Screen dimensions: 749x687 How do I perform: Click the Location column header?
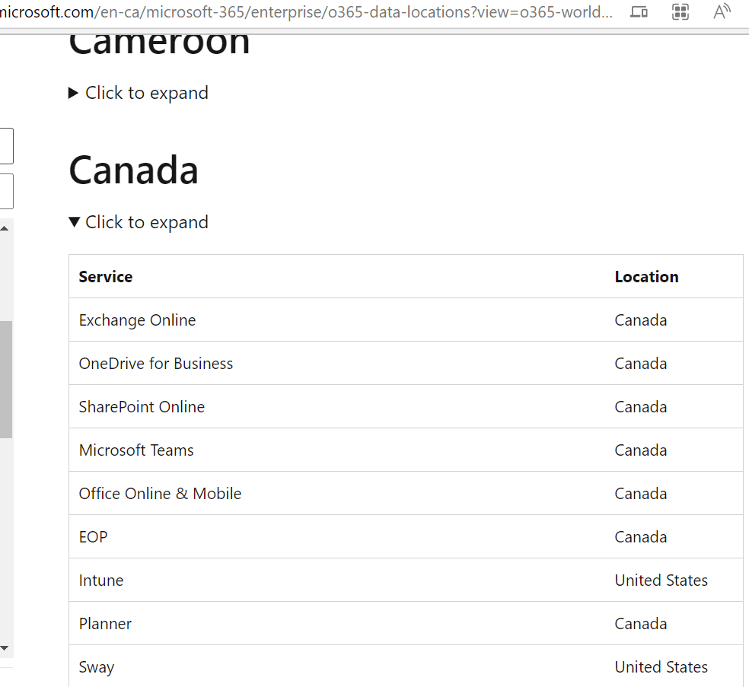coord(646,277)
